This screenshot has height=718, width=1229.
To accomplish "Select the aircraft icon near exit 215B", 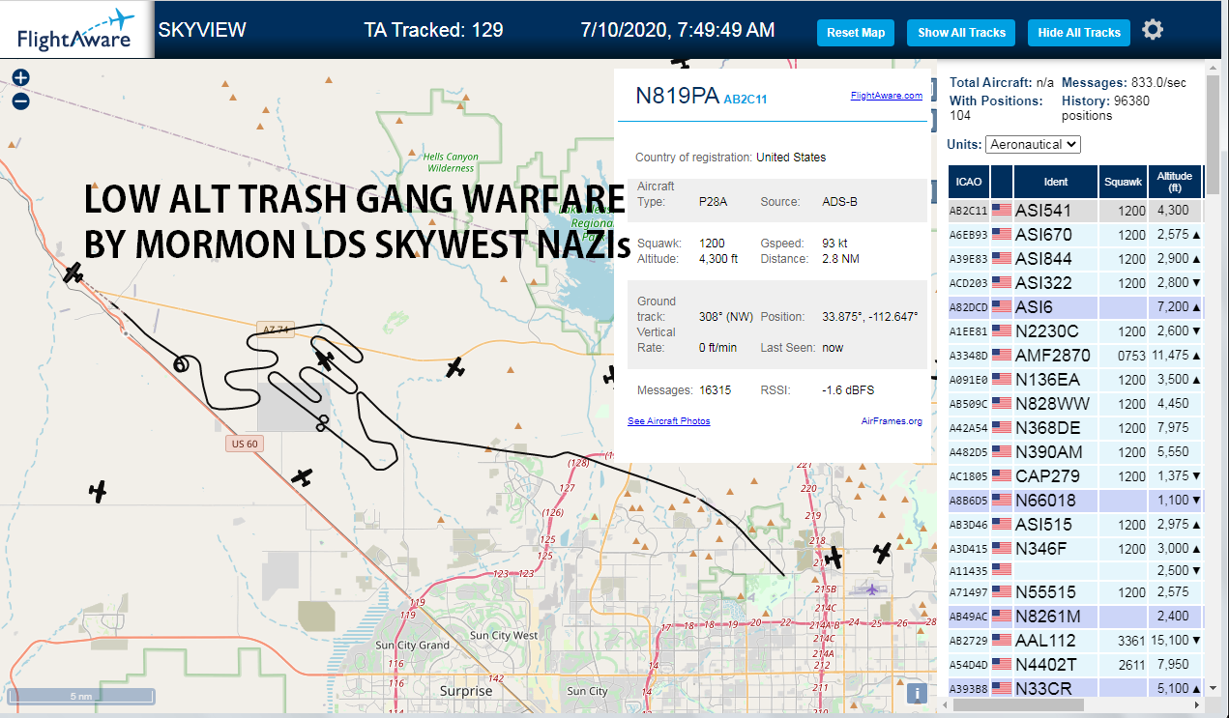I will 834,557.
